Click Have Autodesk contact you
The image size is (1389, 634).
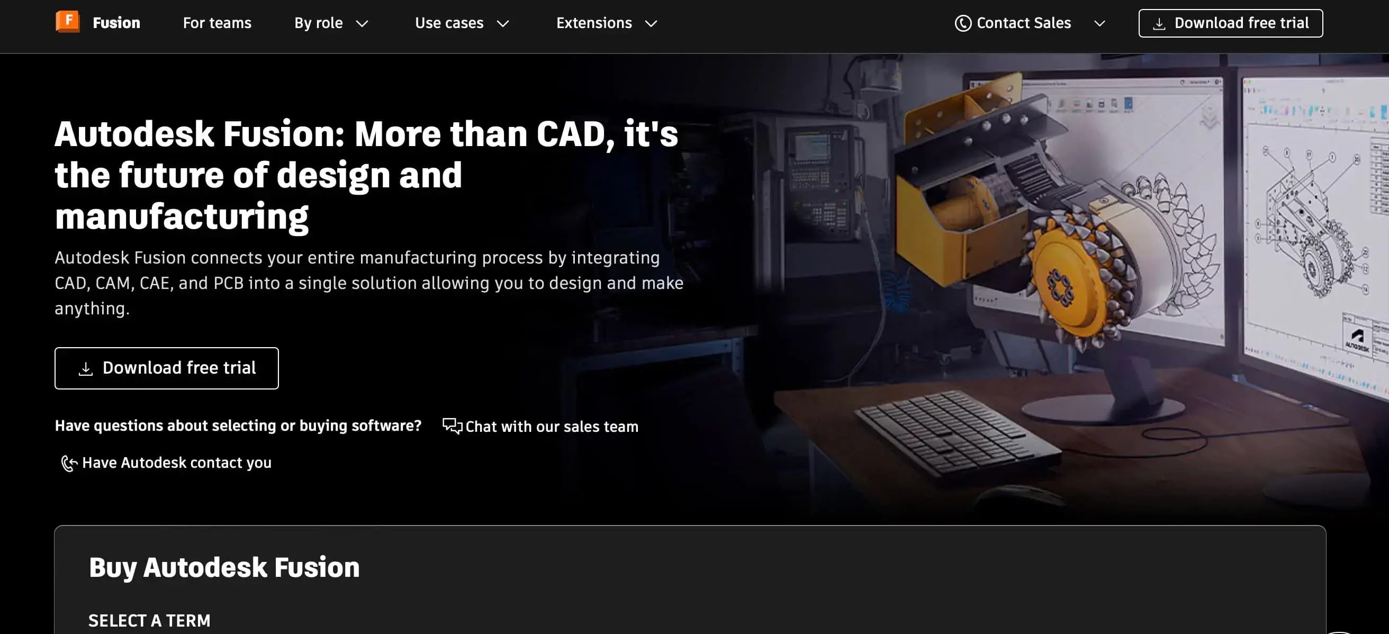[177, 463]
